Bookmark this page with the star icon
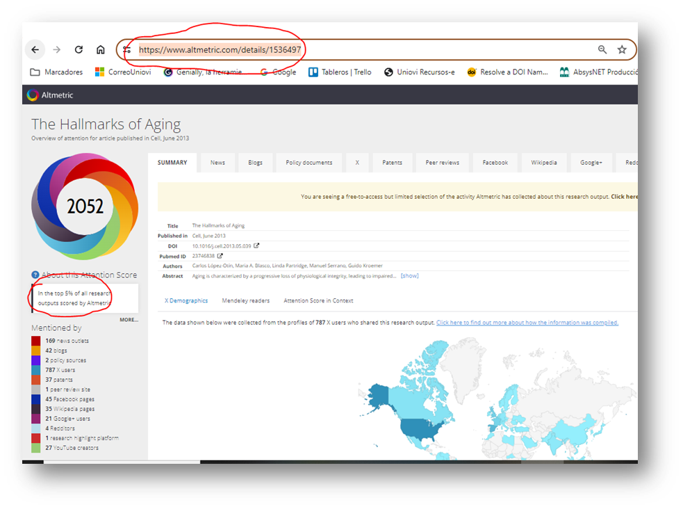The image size is (683, 509). (x=622, y=50)
